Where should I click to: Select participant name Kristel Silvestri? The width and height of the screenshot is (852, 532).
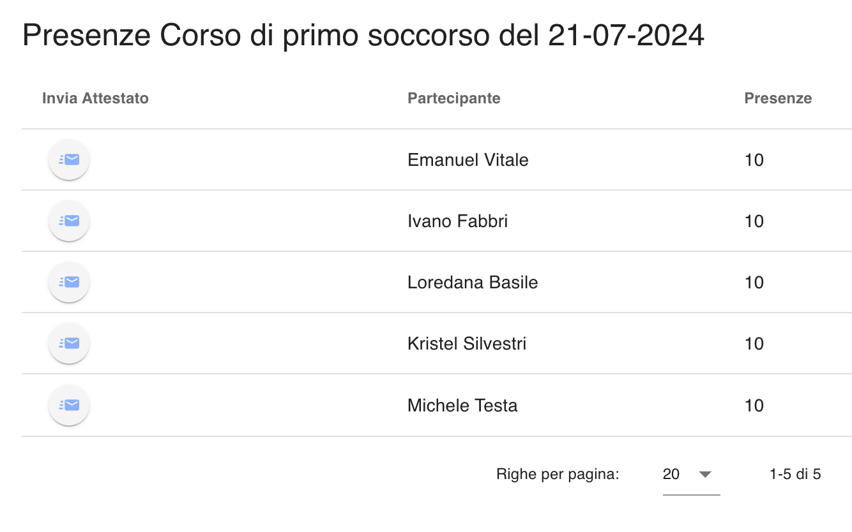pyautogui.click(x=467, y=344)
